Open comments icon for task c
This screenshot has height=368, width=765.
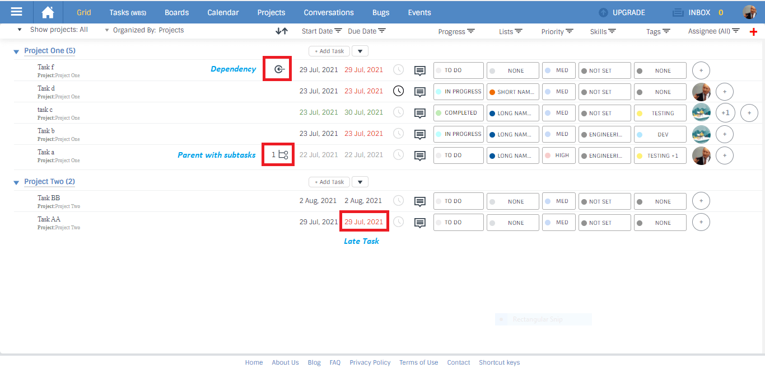click(x=419, y=114)
